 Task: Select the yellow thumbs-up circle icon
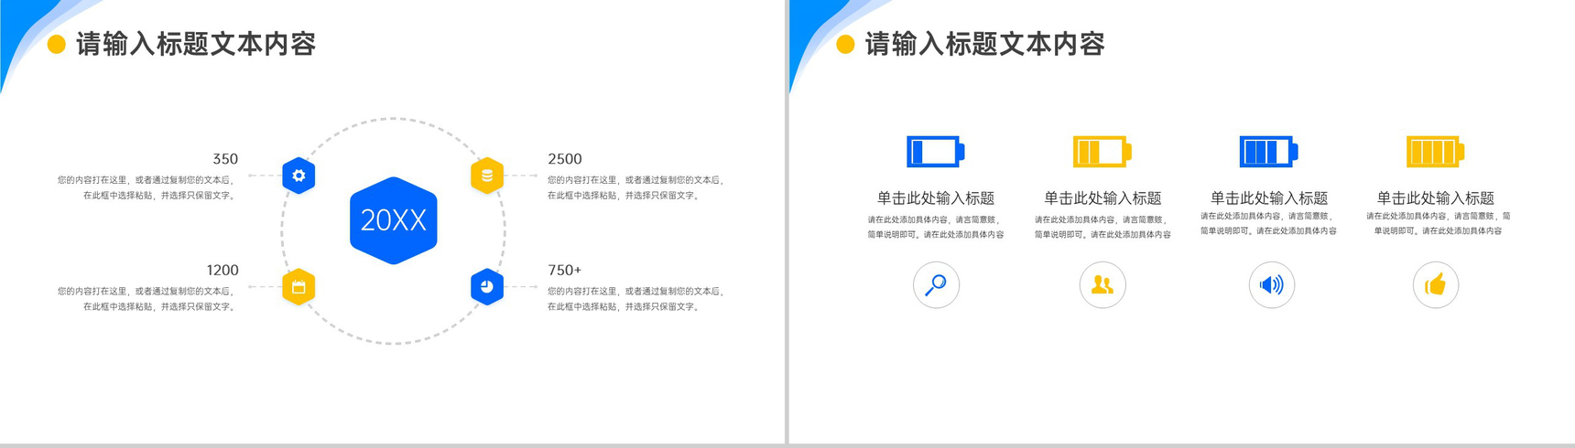tap(1436, 285)
